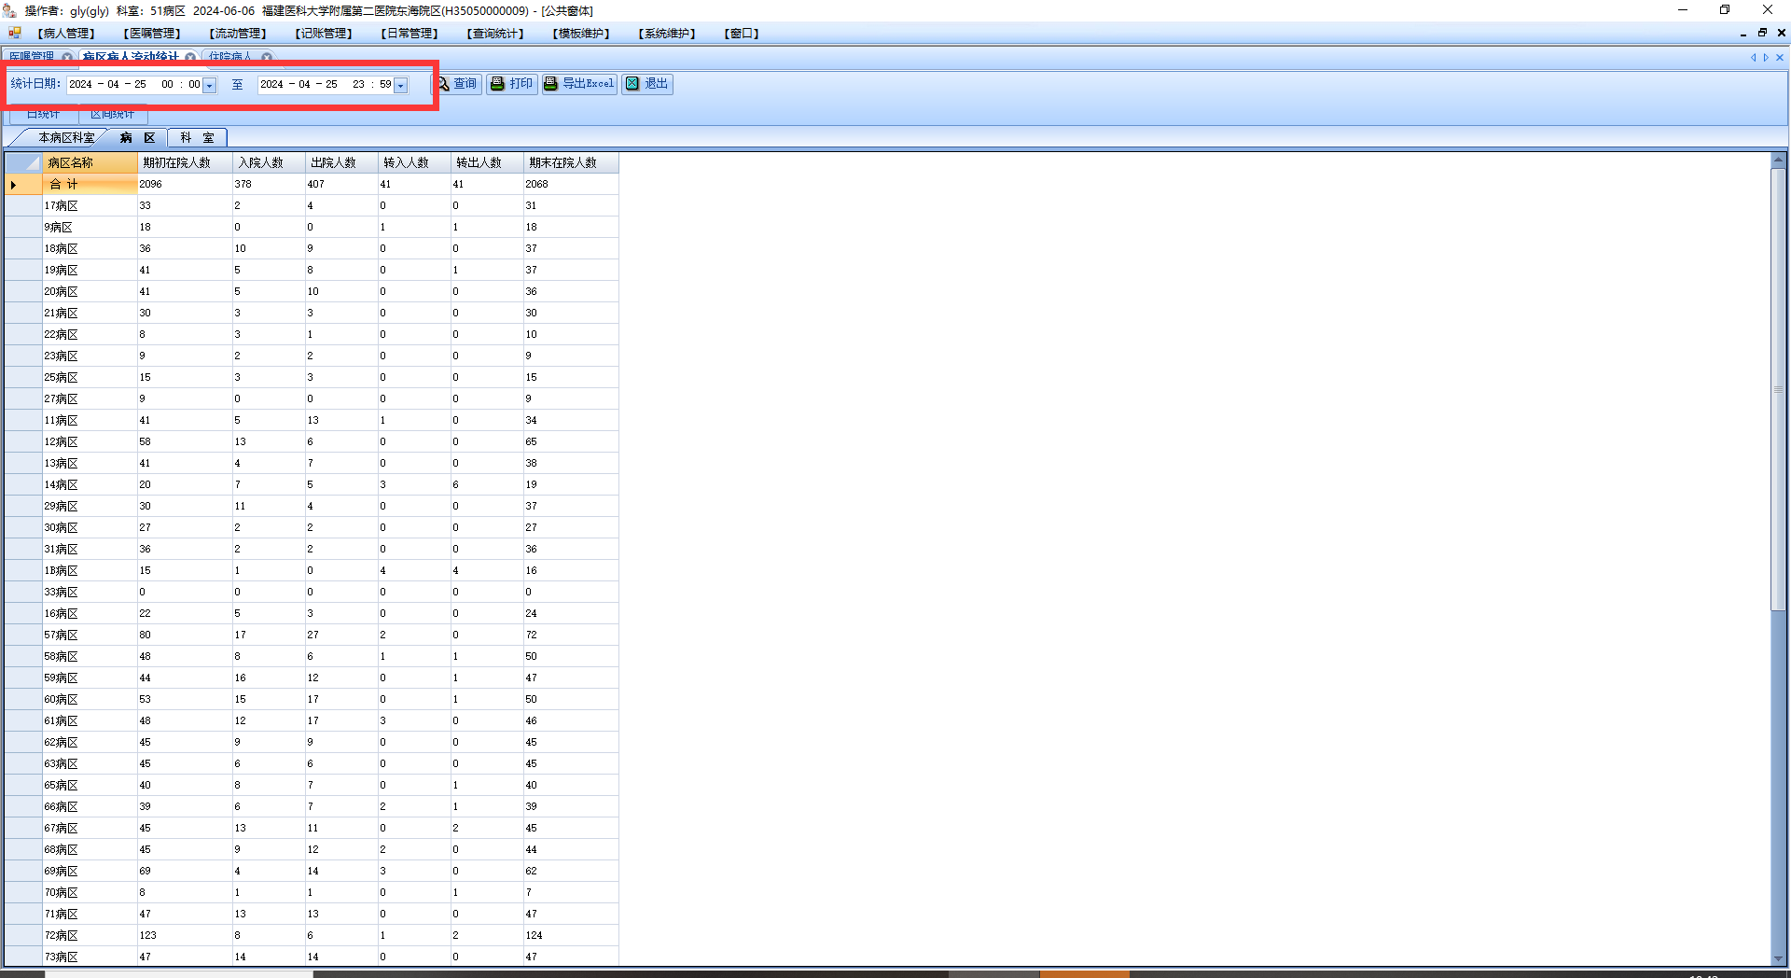Select the 57病区 row
Screen dimensions: 1791x978
point(312,636)
